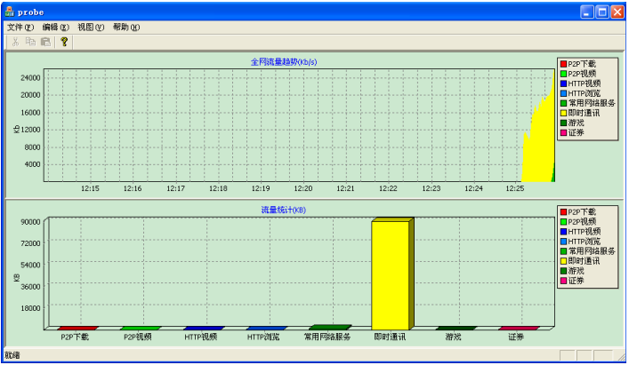629x365 pixels.
Task: Click the 证券 category label under bars
Action: tap(516, 337)
